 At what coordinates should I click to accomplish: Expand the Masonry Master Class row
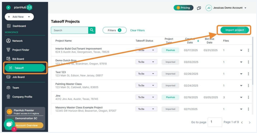click(x=241, y=109)
